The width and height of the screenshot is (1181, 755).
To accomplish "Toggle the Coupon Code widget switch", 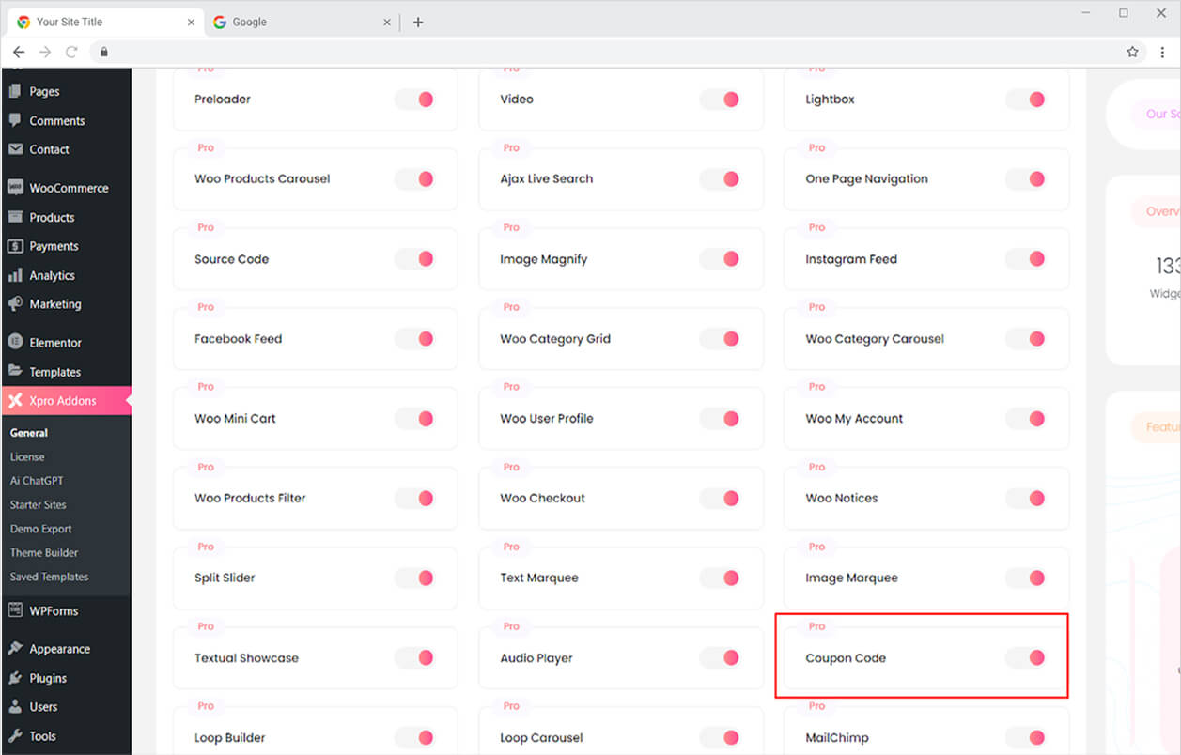I will (1026, 658).
